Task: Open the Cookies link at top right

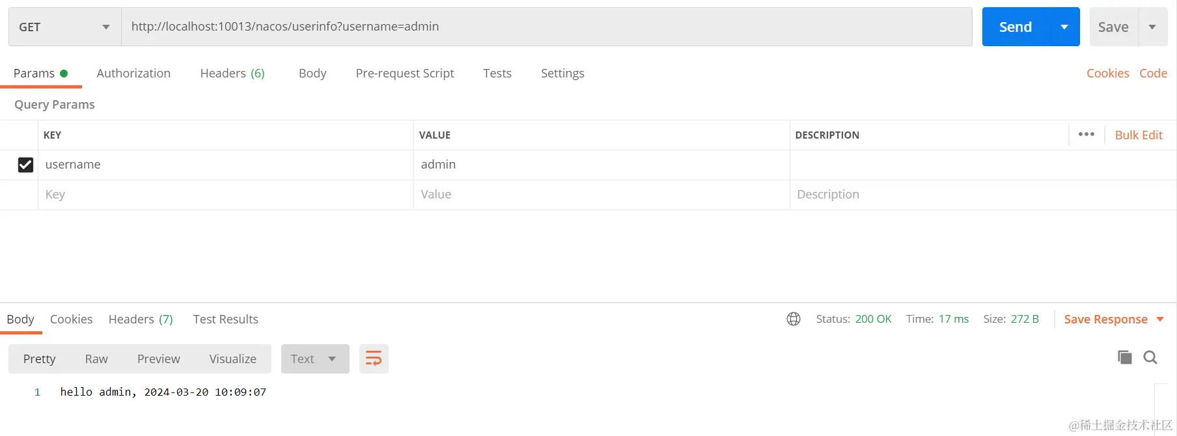Action: pyautogui.click(x=1107, y=74)
